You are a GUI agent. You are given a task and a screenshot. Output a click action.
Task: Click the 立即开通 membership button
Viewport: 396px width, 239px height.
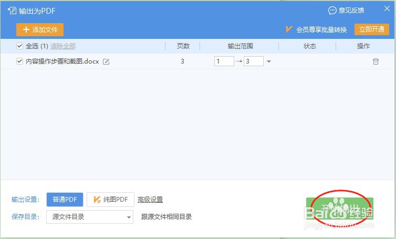372,29
